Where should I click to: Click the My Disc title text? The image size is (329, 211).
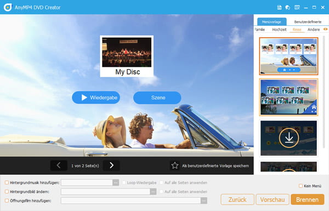[128, 72]
